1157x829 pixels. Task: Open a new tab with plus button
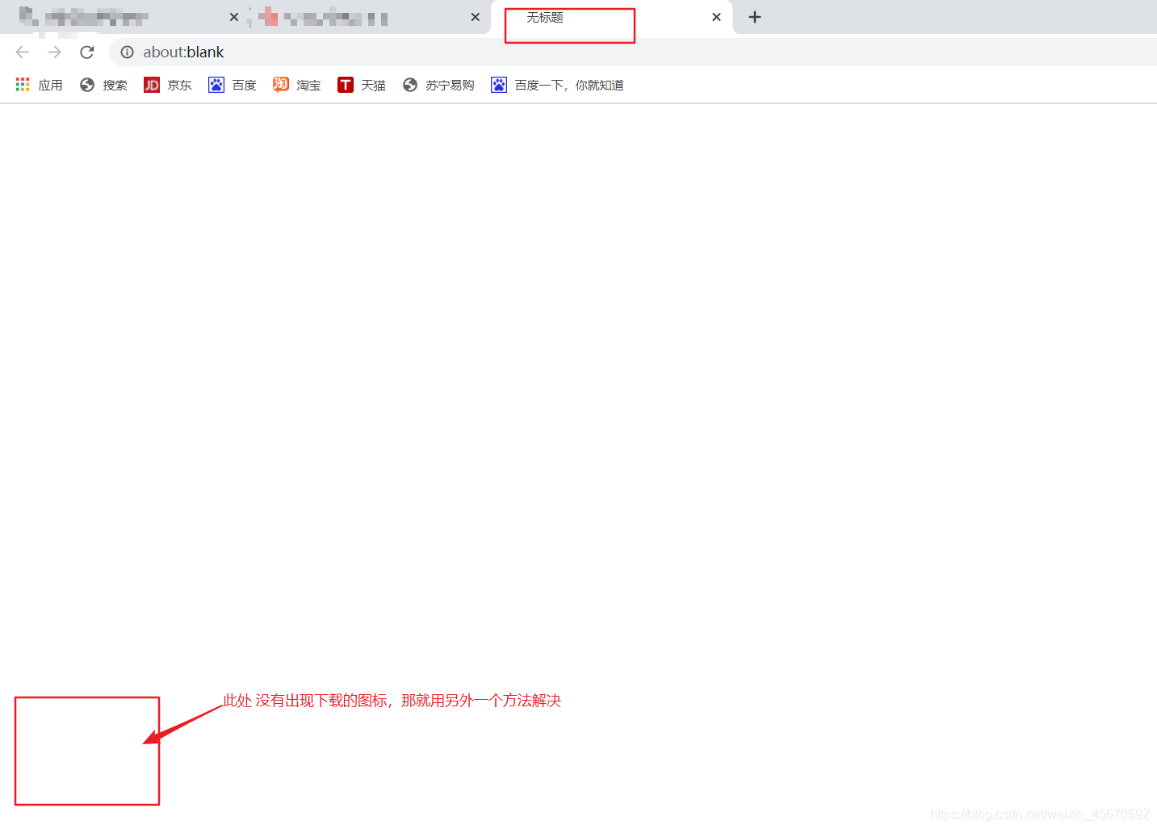[x=755, y=17]
